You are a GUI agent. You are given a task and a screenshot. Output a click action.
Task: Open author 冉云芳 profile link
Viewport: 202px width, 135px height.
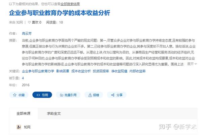(27, 33)
